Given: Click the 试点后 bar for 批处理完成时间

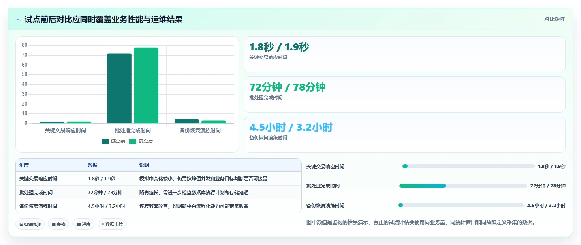Looking at the screenshot, I should pos(146,85).
